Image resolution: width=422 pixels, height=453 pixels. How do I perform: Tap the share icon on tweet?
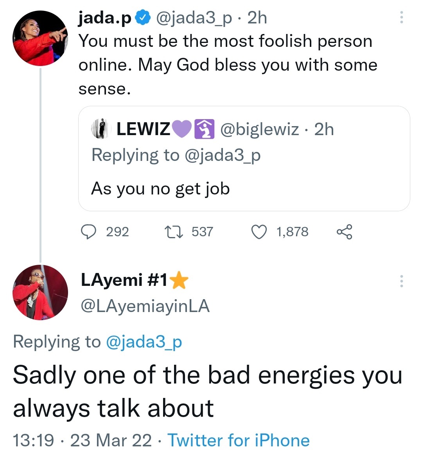coord(344,232)
